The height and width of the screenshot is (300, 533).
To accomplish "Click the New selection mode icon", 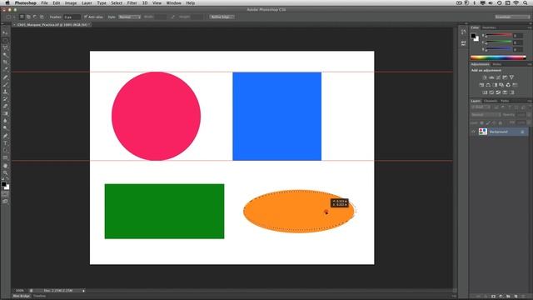I will coord(22,17).
